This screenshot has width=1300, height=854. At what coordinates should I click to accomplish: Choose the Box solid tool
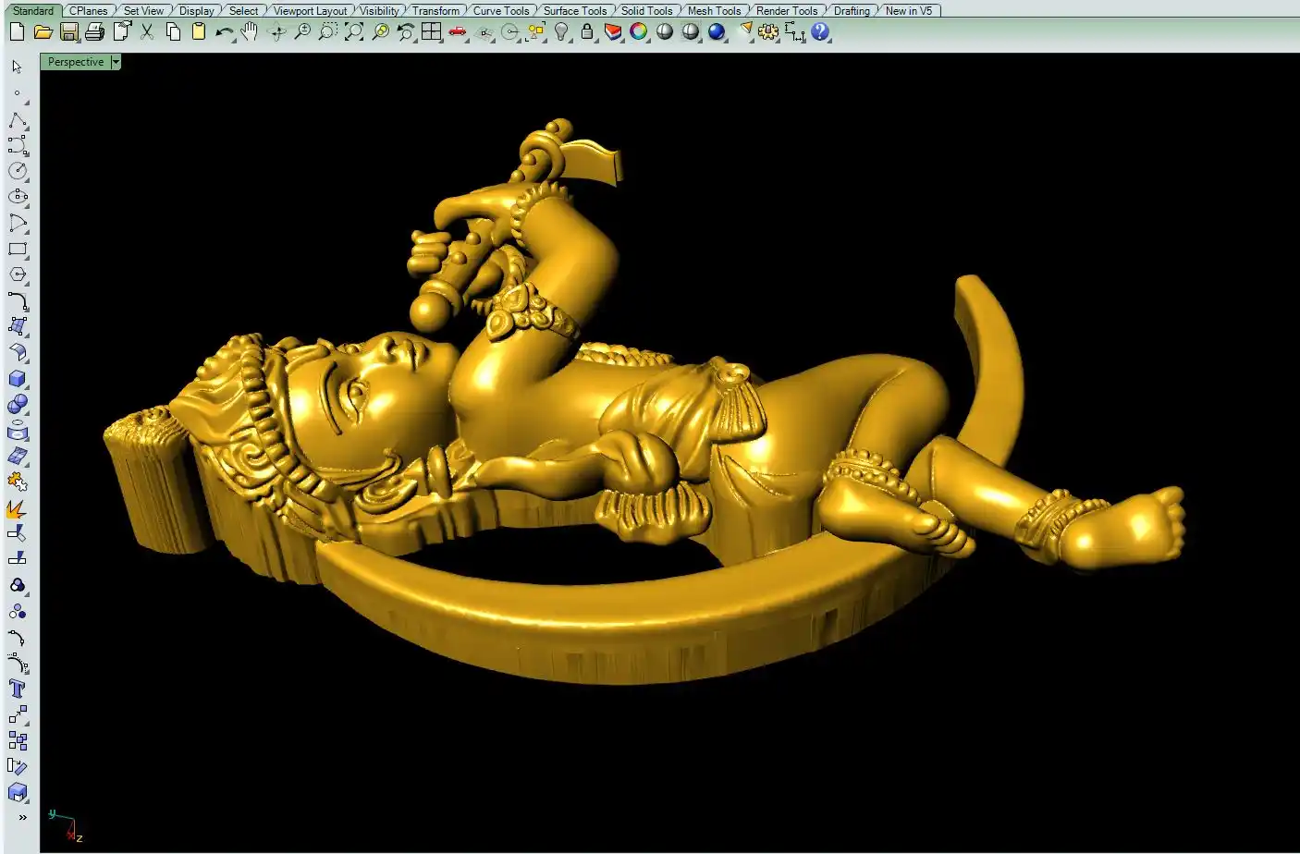pos(18,379)
